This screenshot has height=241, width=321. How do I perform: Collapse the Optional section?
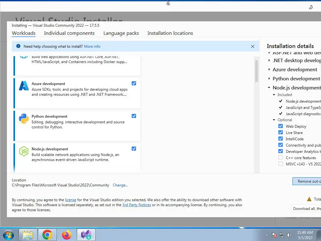[274, 120]
